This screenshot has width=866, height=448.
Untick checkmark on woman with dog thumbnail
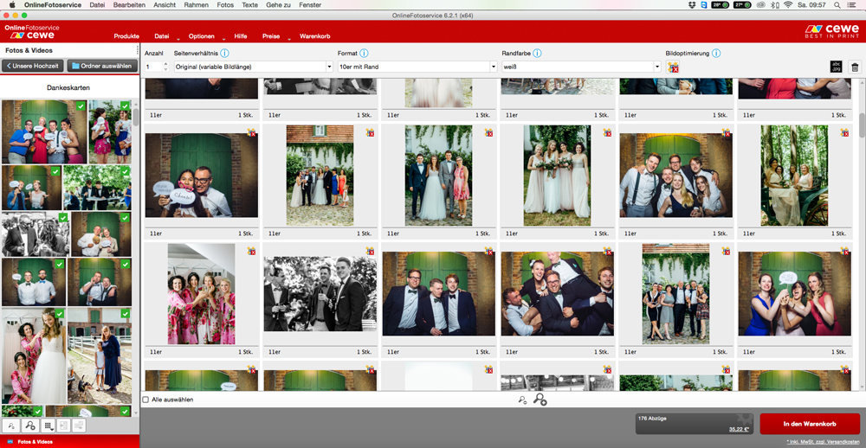tap(126, 313)
